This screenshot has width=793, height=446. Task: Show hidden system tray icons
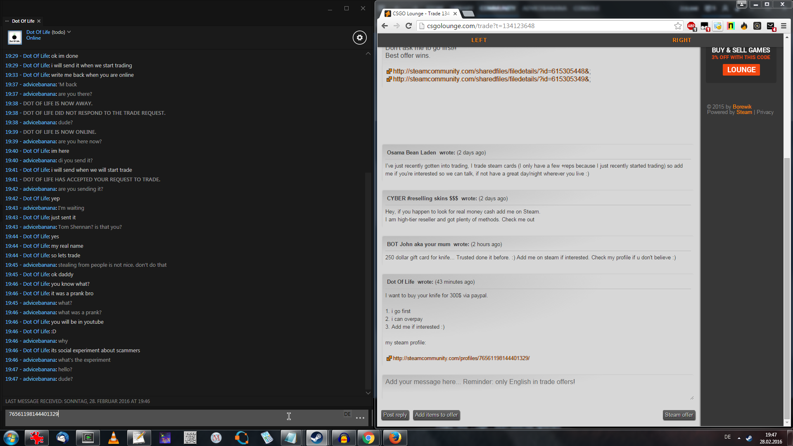739,438
